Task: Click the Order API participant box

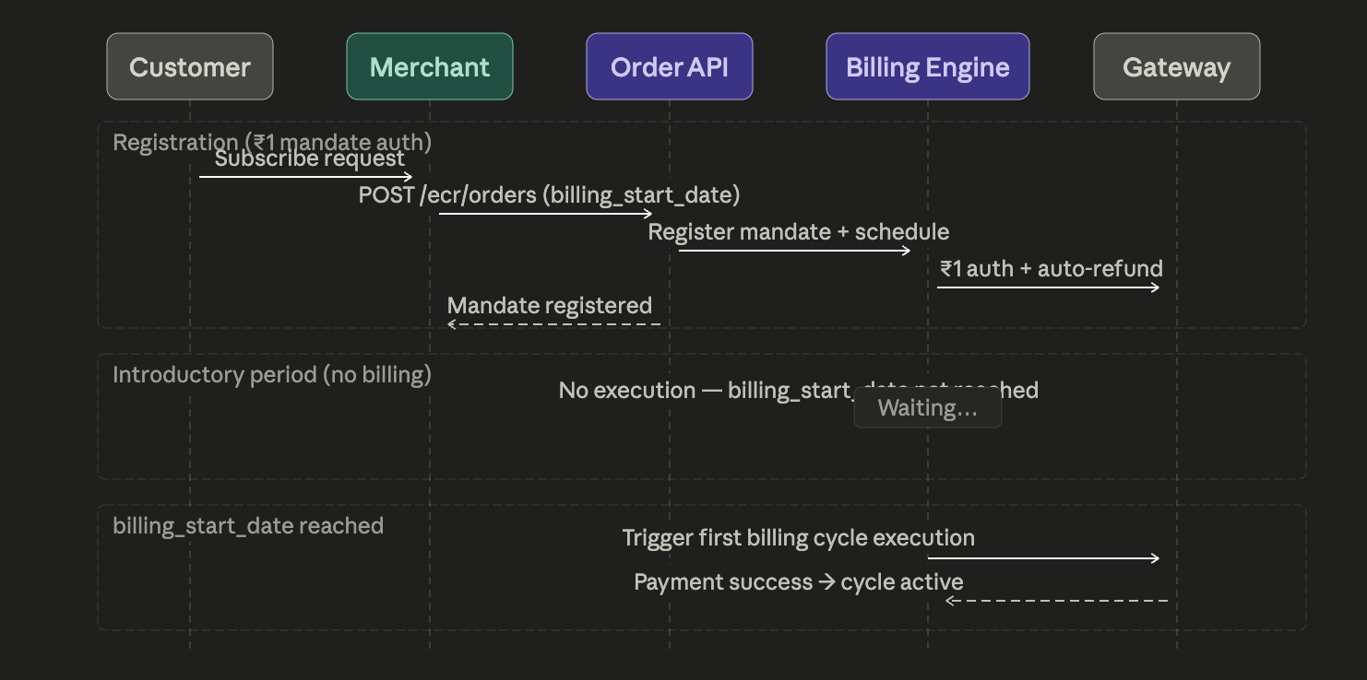Action: coord(670,66)
